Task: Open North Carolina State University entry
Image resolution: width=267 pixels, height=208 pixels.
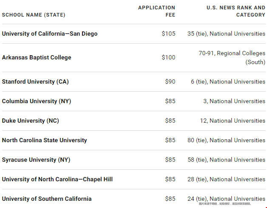Action: [45, 141]
